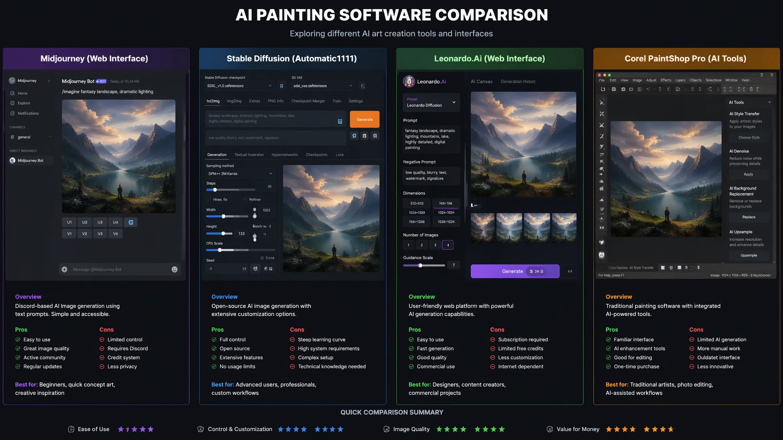Open the AI Canvas tab in Leonardo
Image resolution: width=783 pixels, height=440 pixels.
tap(481, 81)
